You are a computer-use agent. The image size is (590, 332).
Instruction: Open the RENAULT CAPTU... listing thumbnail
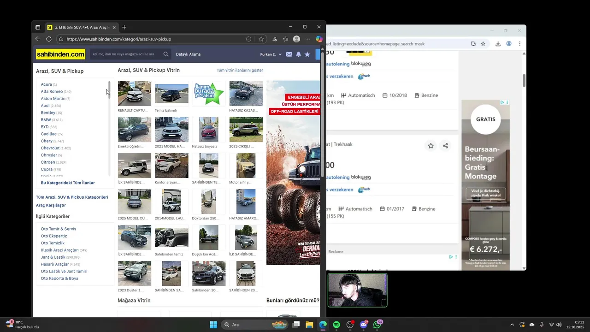[x=135, y=94]
